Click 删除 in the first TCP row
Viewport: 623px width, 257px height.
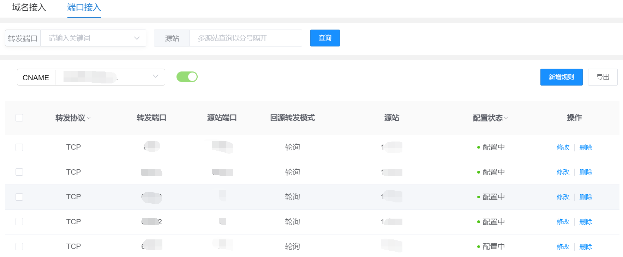pos(586,148)
